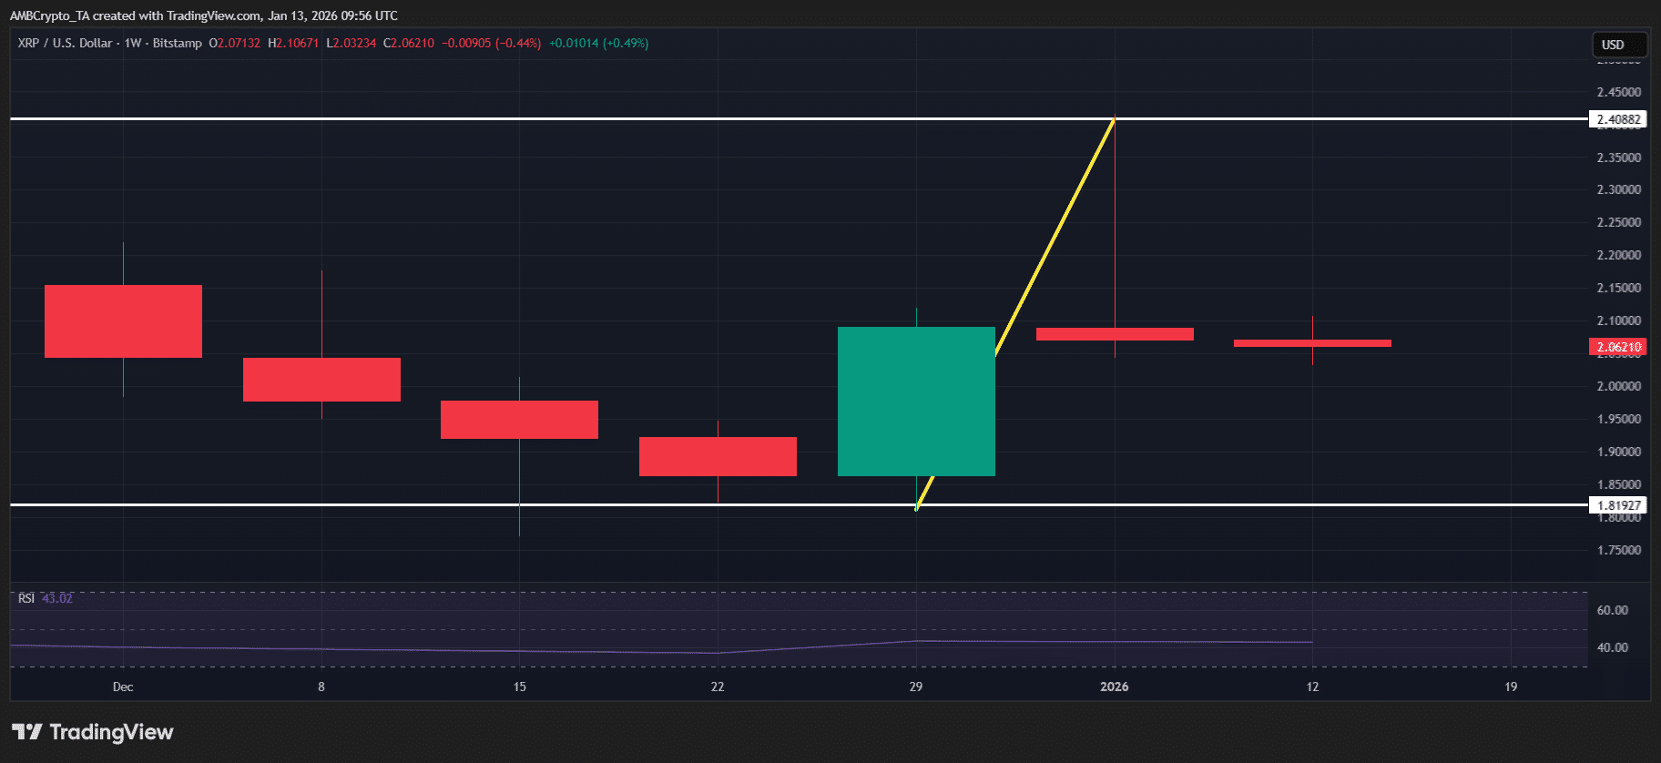Select the RSI indicator label
The image size is (1661, 763).
point(26,598)
